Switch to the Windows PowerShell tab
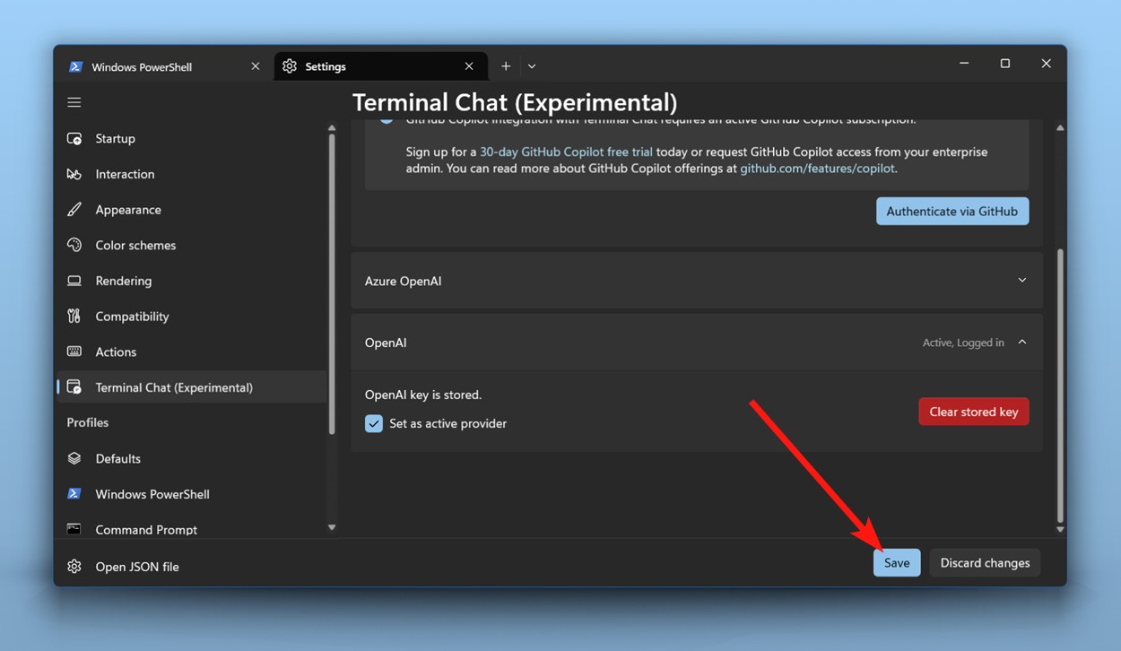 point(143,65)
